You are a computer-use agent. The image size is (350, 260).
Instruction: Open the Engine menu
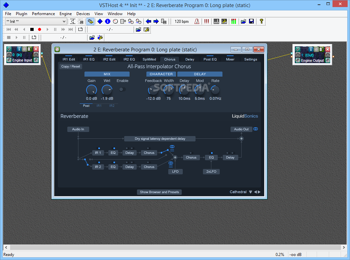click(66, 13)
